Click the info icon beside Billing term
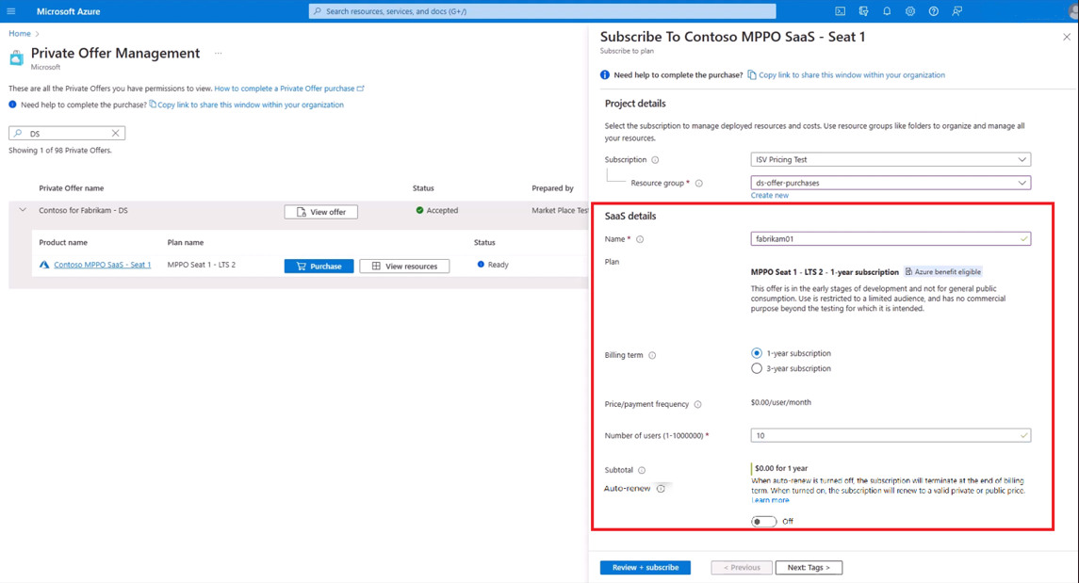The width and height of the screenshot is (1079, 583). [x=652, y=356]
